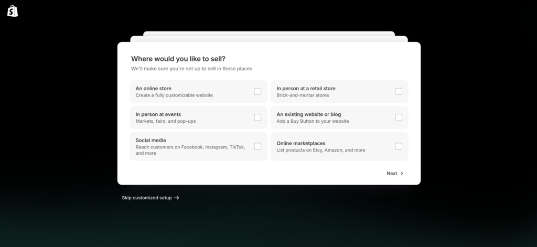Enable the In person at a retail store checkbox
Screen dimensions: 537x247
[399, 92]
